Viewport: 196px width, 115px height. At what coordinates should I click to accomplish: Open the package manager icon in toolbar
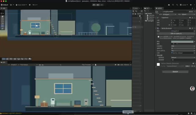click(x=30, y=5)
